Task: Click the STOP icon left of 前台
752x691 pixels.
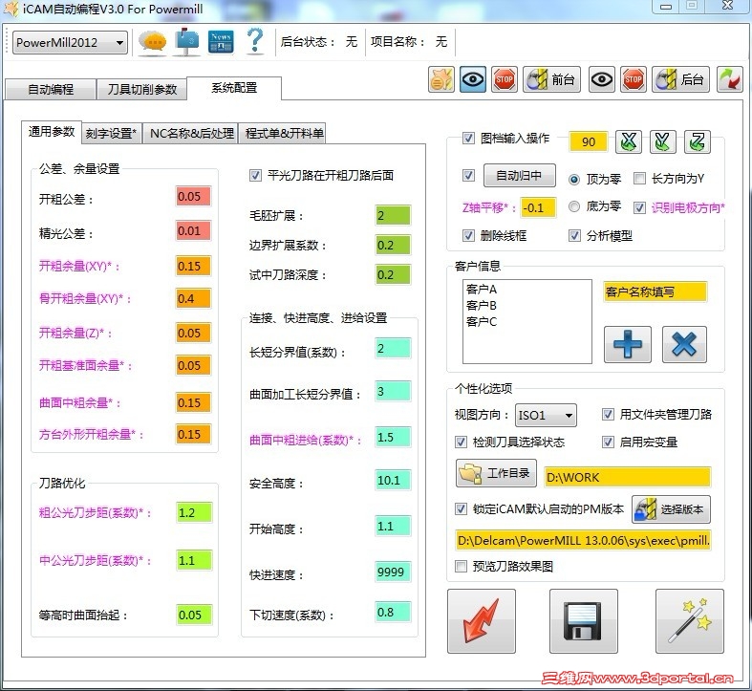Action: click(505, 79)
